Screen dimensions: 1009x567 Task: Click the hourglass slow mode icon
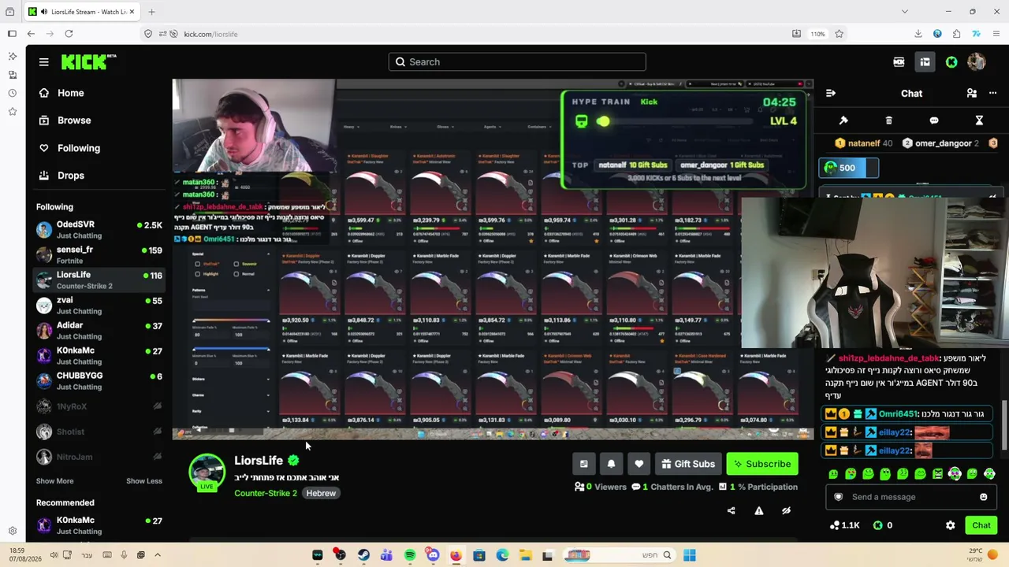tap(979, 120)
